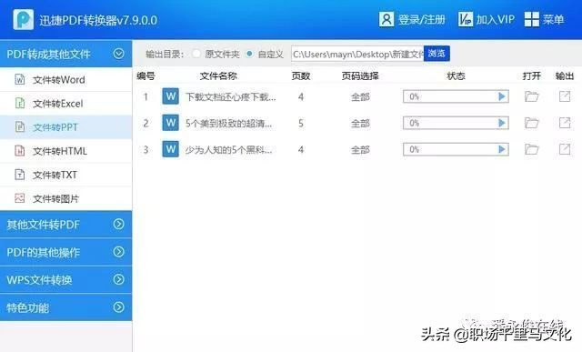Click the 迅捷PDF转换器 app logo icon
Screen dimensions: 582x352
(x=23, y=19)
